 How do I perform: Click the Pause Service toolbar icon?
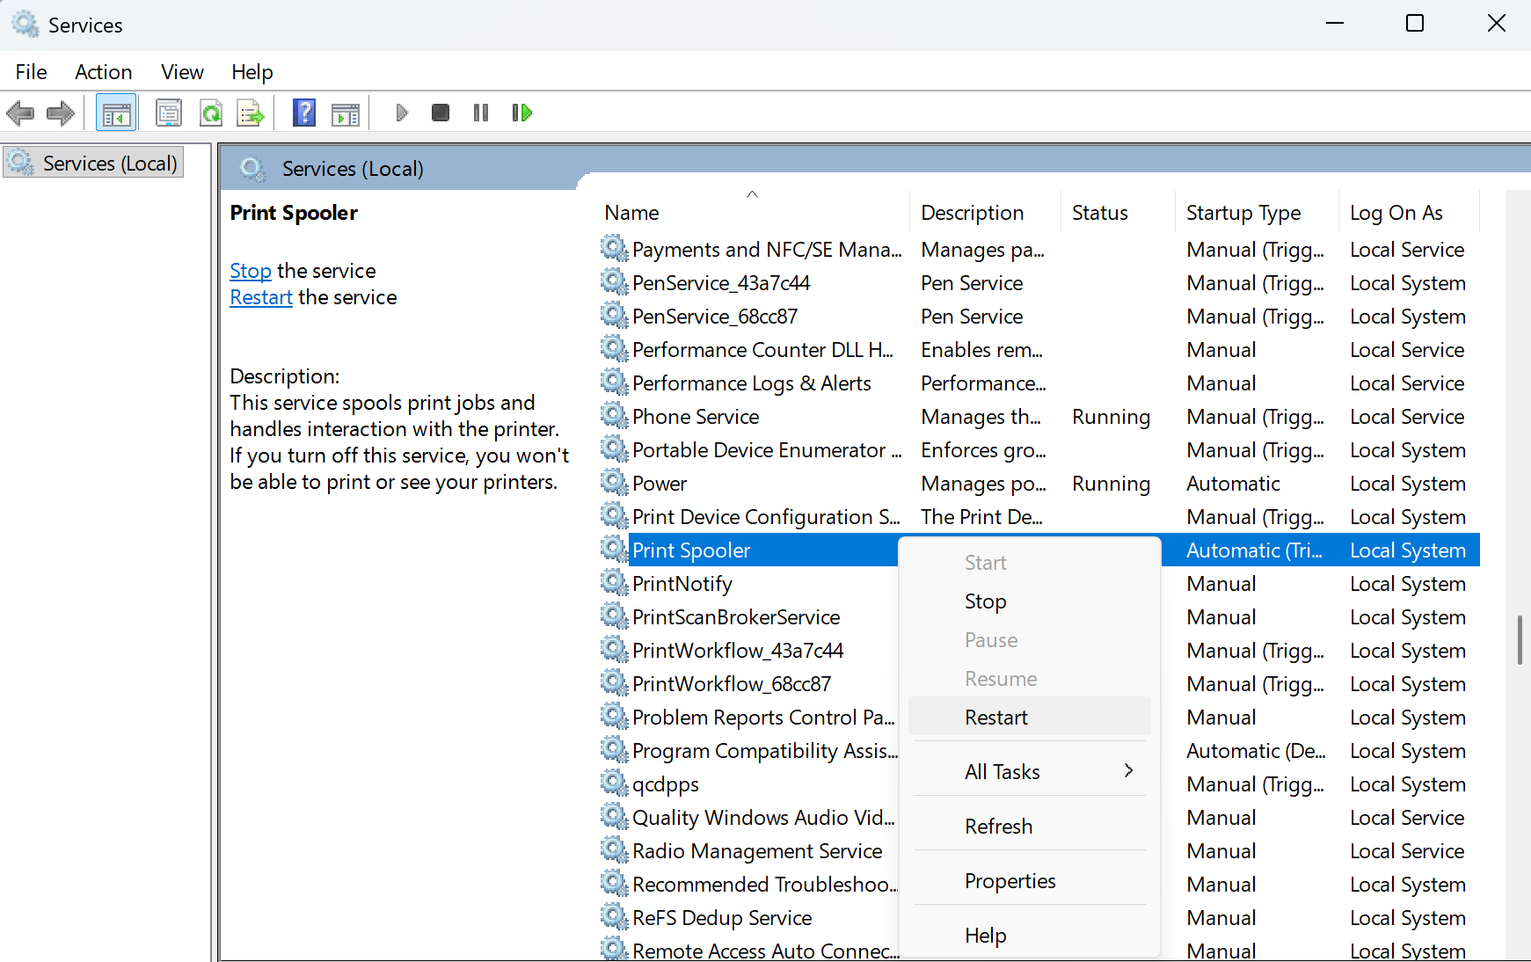pyautogui.click(x=481, y=113)
